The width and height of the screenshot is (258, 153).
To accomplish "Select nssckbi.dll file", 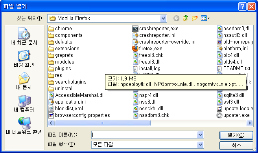I will (148, 109).
